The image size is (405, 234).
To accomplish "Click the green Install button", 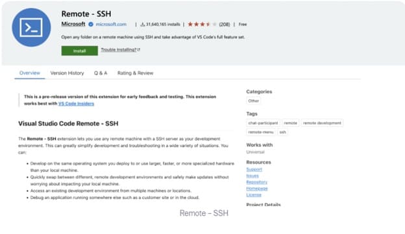I will pyautogui.click(x=80, y=51).
